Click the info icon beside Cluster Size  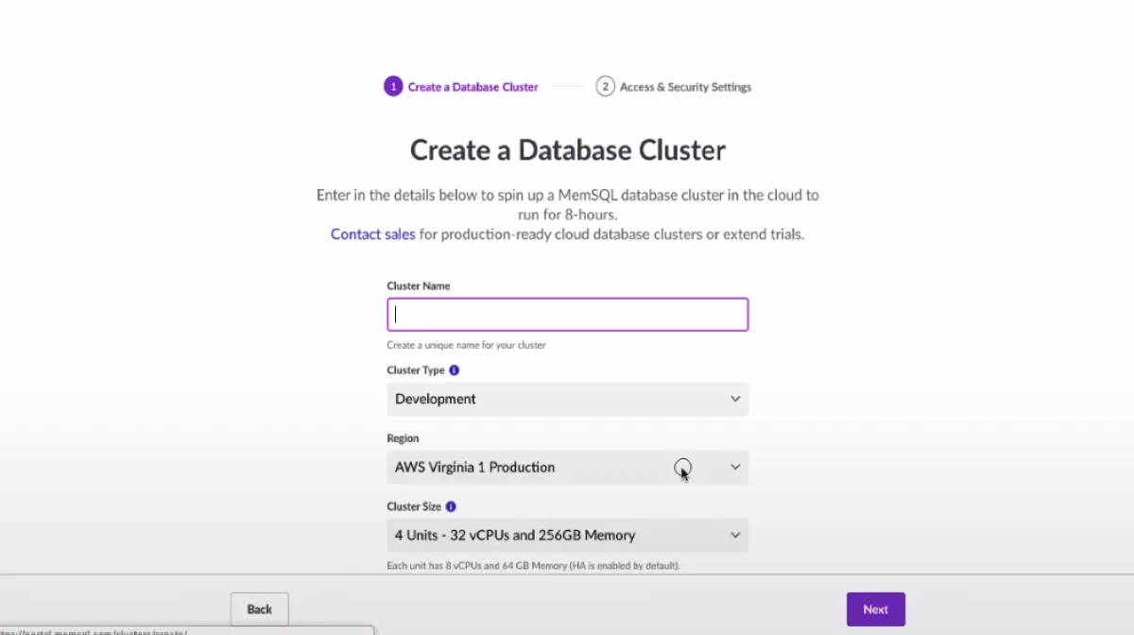pyautogui.click(x=451, y=506)
